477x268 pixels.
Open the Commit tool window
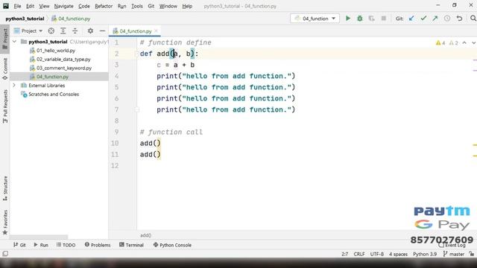pos(5,69)
